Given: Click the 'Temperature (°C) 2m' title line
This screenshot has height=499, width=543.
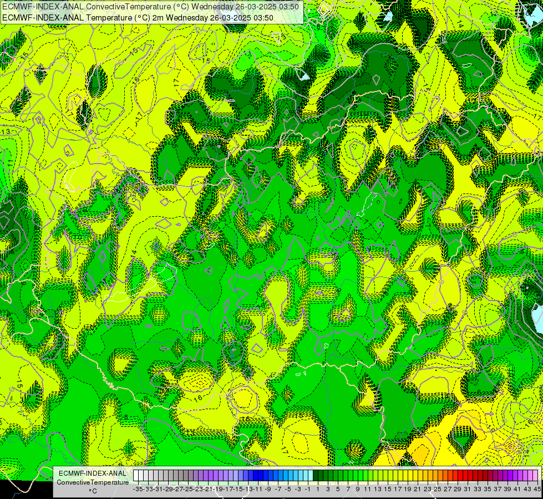Looking at the screenshot, I should click(138, 18).
